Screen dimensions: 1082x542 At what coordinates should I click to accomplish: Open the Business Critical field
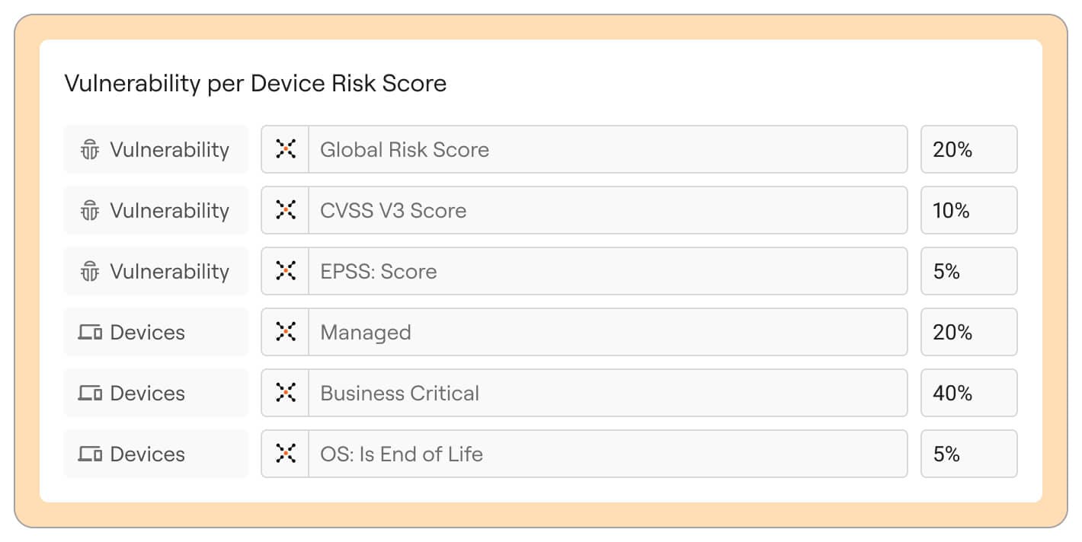pyautogui.click(x=607, y=393)
